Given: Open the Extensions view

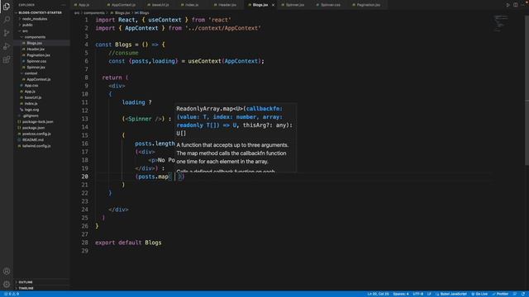Looking at the screenshot, I should click(x=7, y=60).
